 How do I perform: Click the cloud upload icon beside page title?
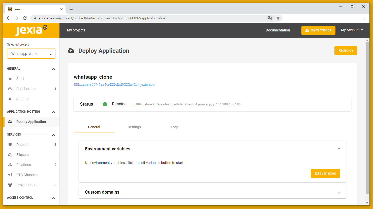[71, 51]
